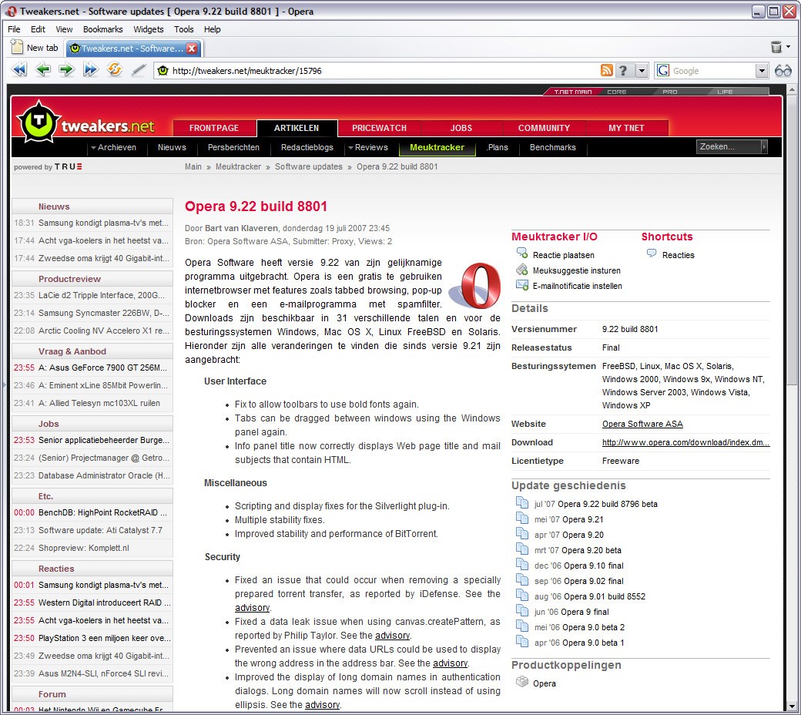Open the Help menu
801x715 pixels.
click(x=212, y=29)
